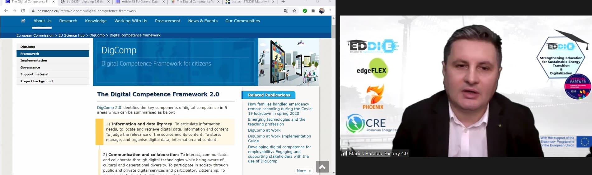Click the scrollbar up arrow
Viewport: 592px width, 175px height.
[334, 18]
